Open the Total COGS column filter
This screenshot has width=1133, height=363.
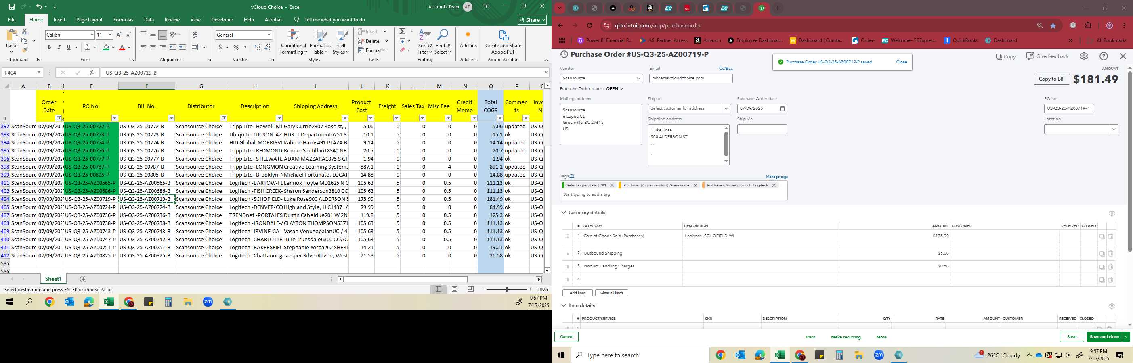[499, 118]
